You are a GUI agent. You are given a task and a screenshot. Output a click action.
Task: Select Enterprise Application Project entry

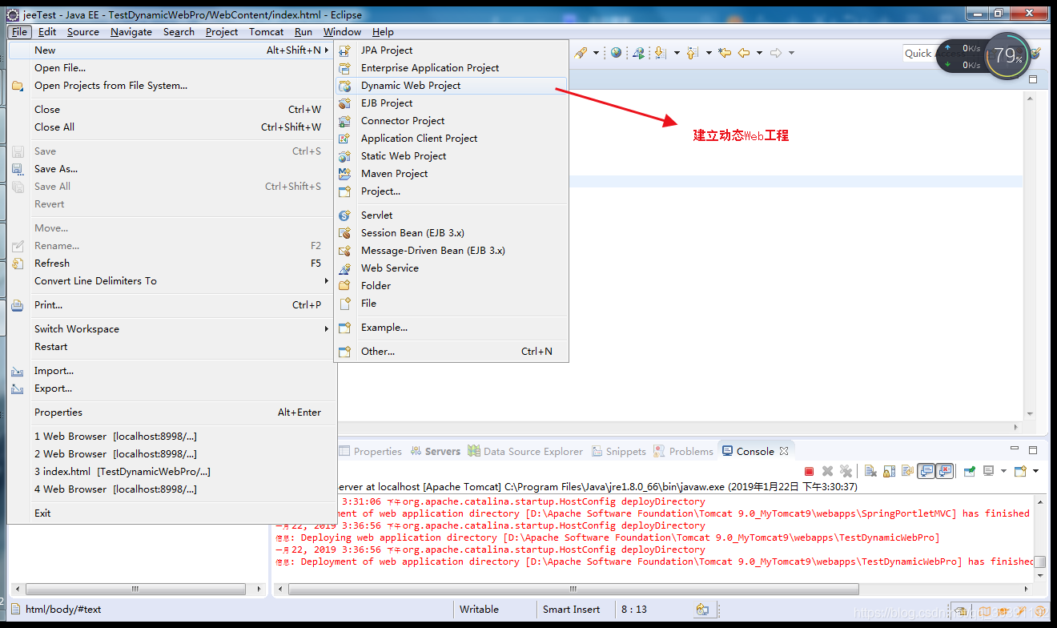click(452, 68)
